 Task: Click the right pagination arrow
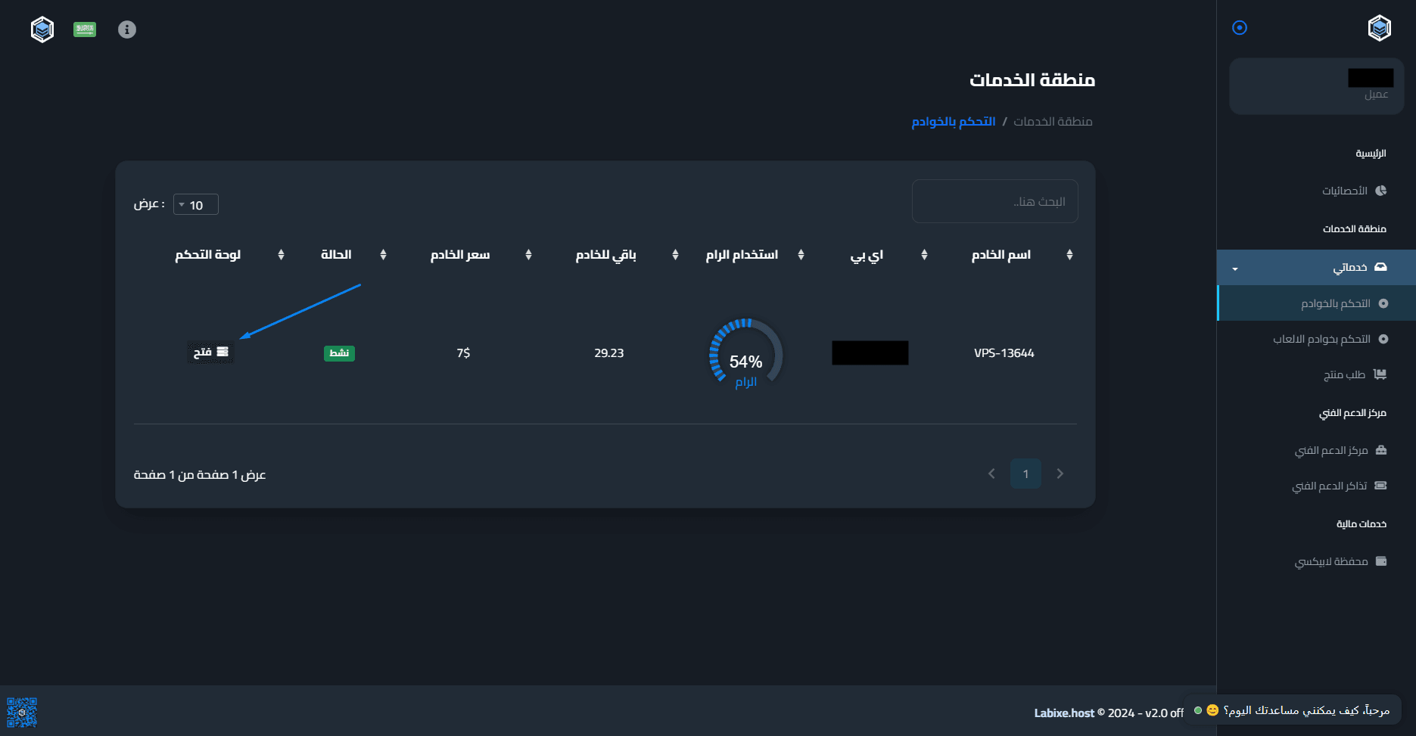point(1060,474)
